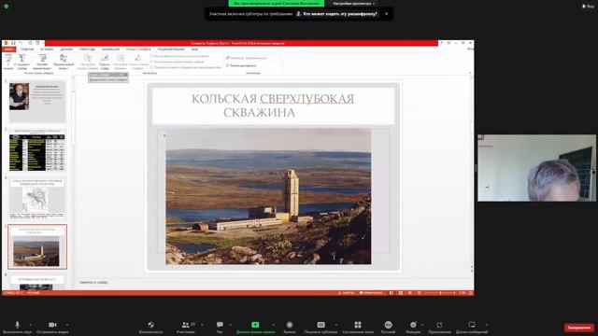Click View button at top right
The width and height of the screenshot is (598, 336).
[x=588, y=7]
